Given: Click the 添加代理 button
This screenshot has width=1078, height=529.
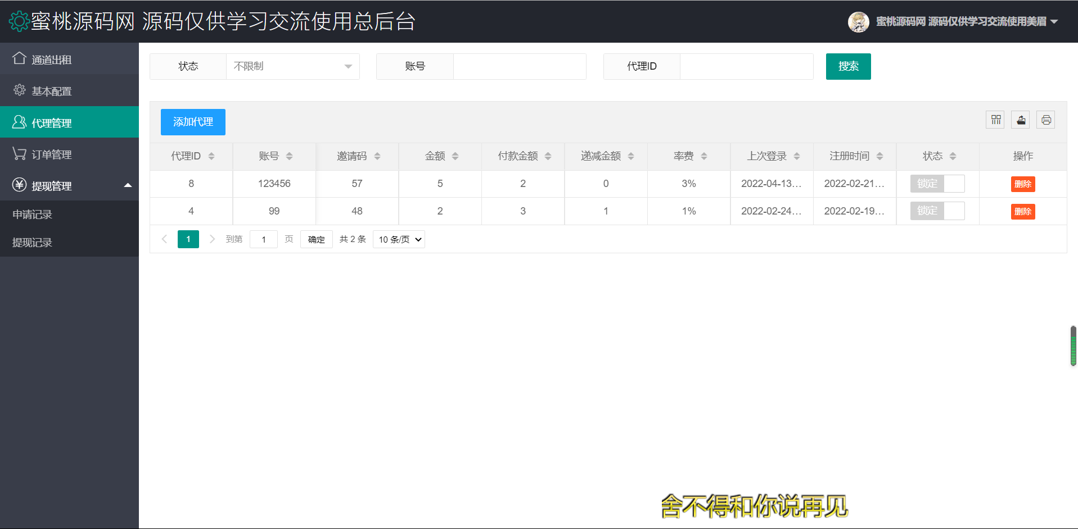Looking at the screenshot, I should tap(193, 122).
